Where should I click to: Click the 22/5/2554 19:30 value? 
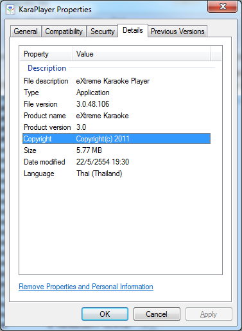[x=103, y=162]
